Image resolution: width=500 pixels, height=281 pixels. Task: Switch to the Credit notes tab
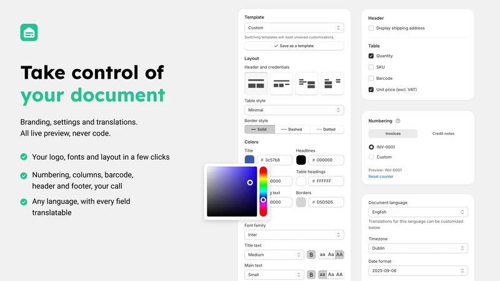click(x=443, y=134)
